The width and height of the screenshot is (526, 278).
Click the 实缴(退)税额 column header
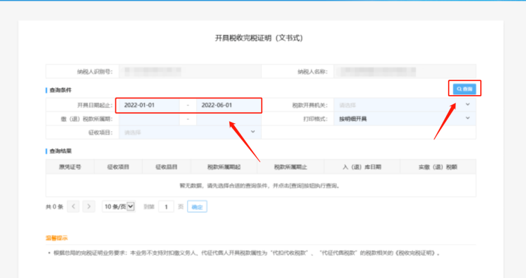coord(438,166)
